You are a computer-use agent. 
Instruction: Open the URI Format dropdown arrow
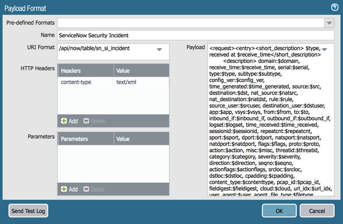coord(159,50)
